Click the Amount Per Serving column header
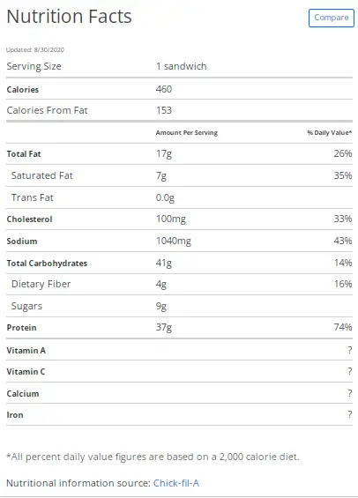This screenshot has width=358, height=498. (x=187, y=133)
